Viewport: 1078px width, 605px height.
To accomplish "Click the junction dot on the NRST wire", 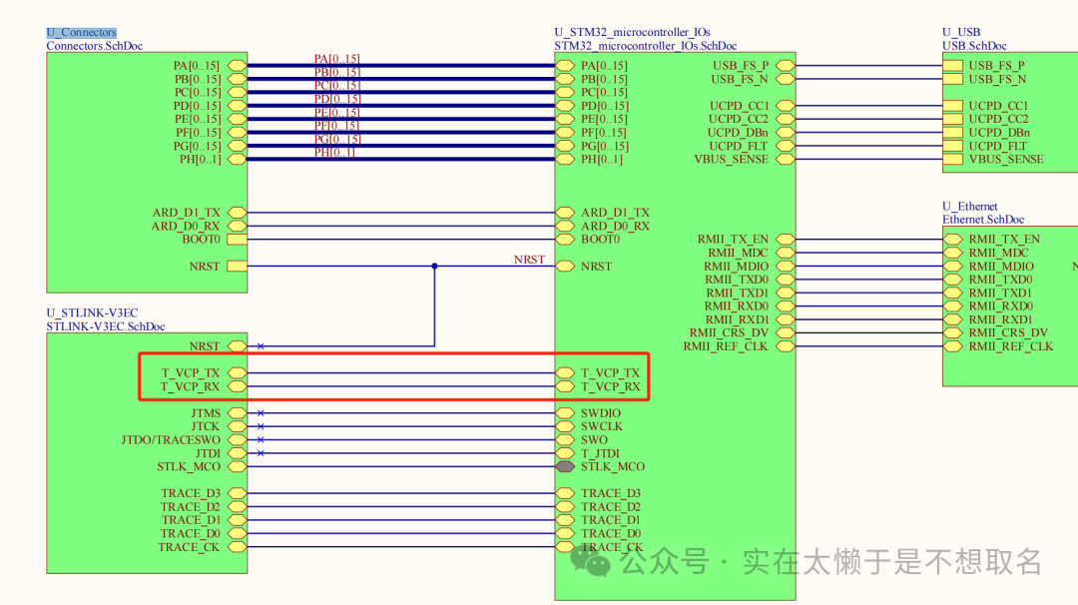I will pos(434,267).
